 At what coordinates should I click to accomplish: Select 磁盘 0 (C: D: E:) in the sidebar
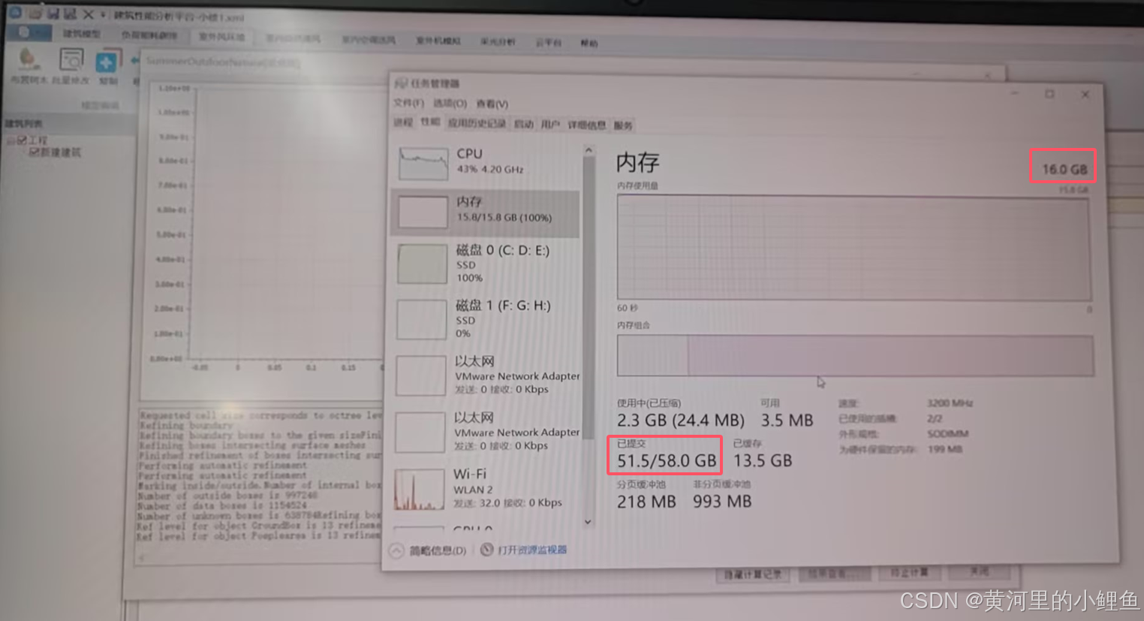point(486,263)
